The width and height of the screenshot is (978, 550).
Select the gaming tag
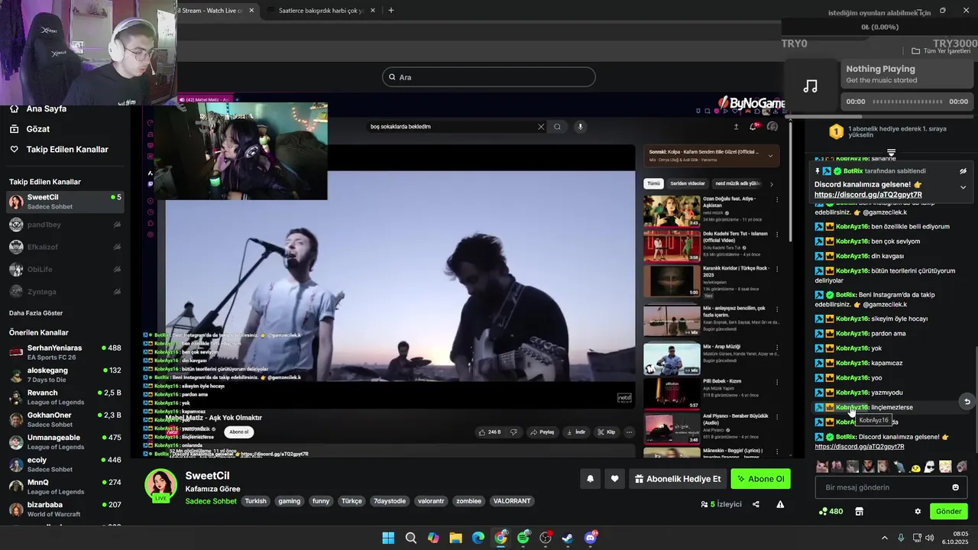coord(290,501)
